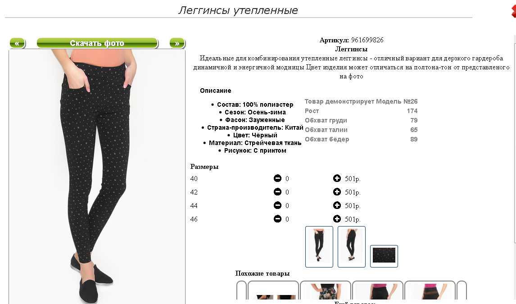Click the Скачать фото button
This screenshot has height=304, width=516.
click(97, 43)
